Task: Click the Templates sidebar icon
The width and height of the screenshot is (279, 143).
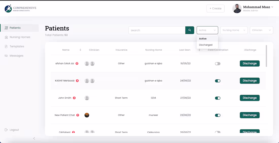Action: click(6, 46)
